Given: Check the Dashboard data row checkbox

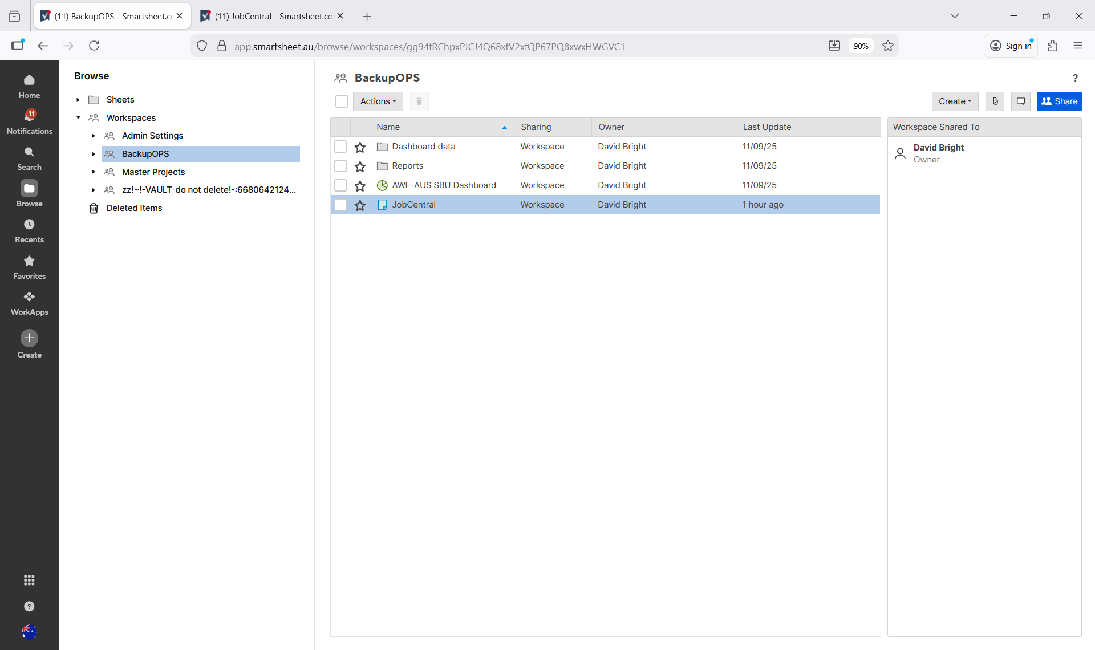Looking at the screenshot, I should [340, 147].
